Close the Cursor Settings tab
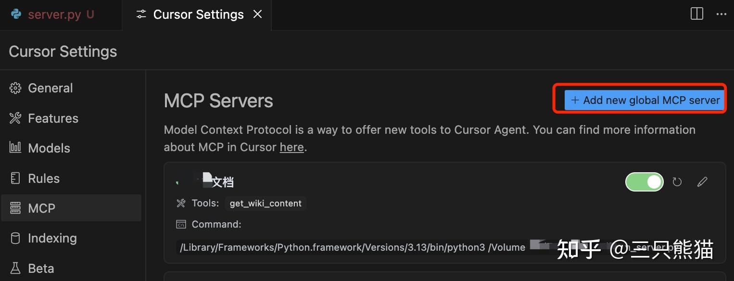Viewport: 734px width, 281px height. tap(258, 14)
